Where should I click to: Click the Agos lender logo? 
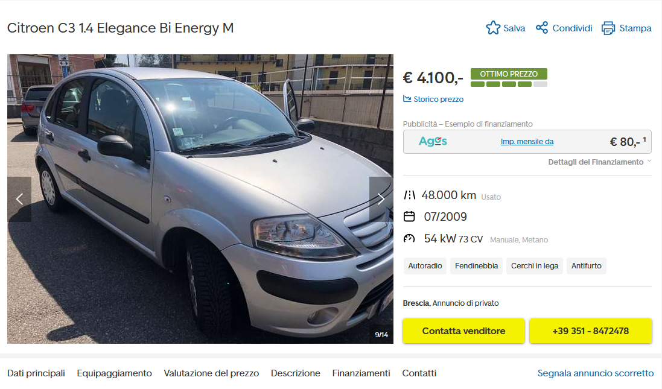(x=433, y=141)
